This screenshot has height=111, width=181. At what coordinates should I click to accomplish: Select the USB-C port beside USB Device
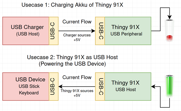(x=54, y=86)
